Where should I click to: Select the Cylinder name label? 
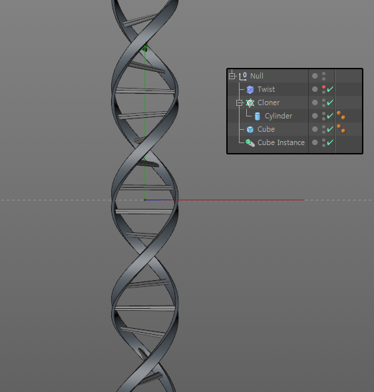278,116
